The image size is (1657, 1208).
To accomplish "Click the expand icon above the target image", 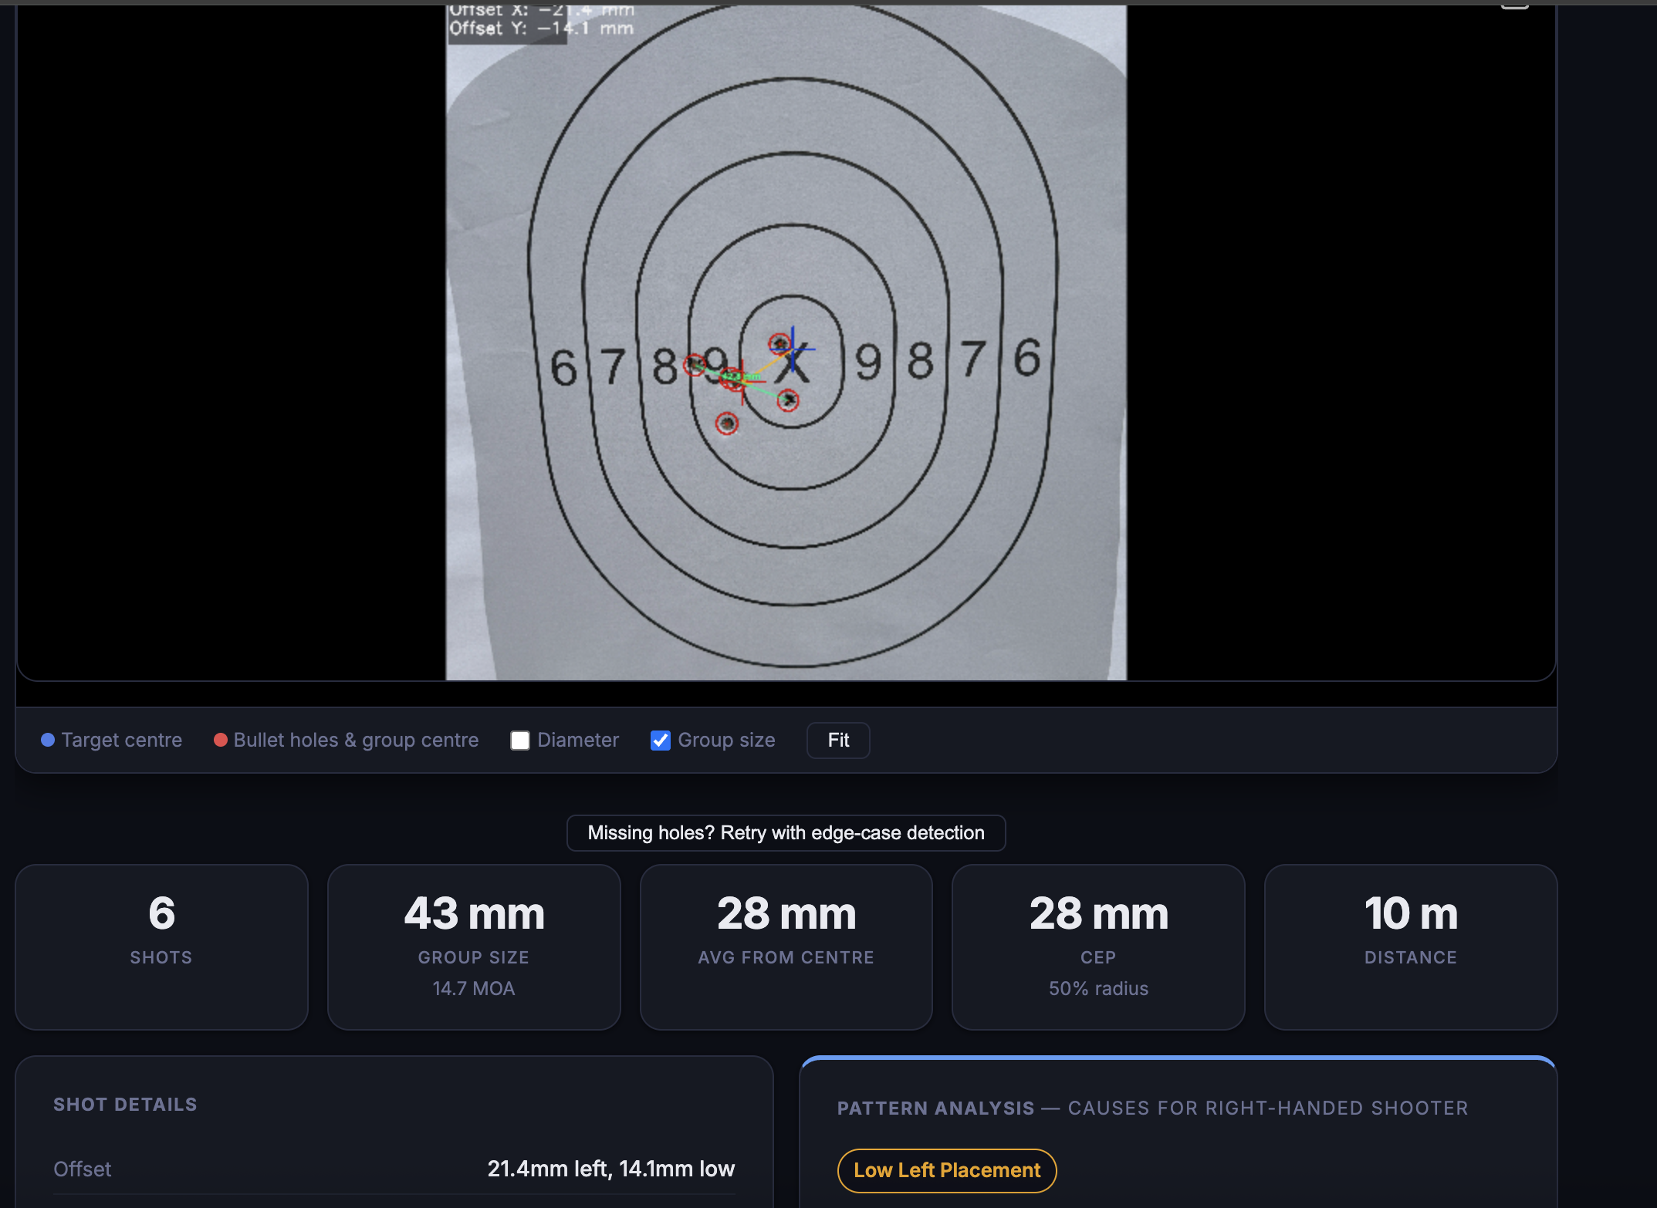I will pyautogui.click(x=1517, y=6).
